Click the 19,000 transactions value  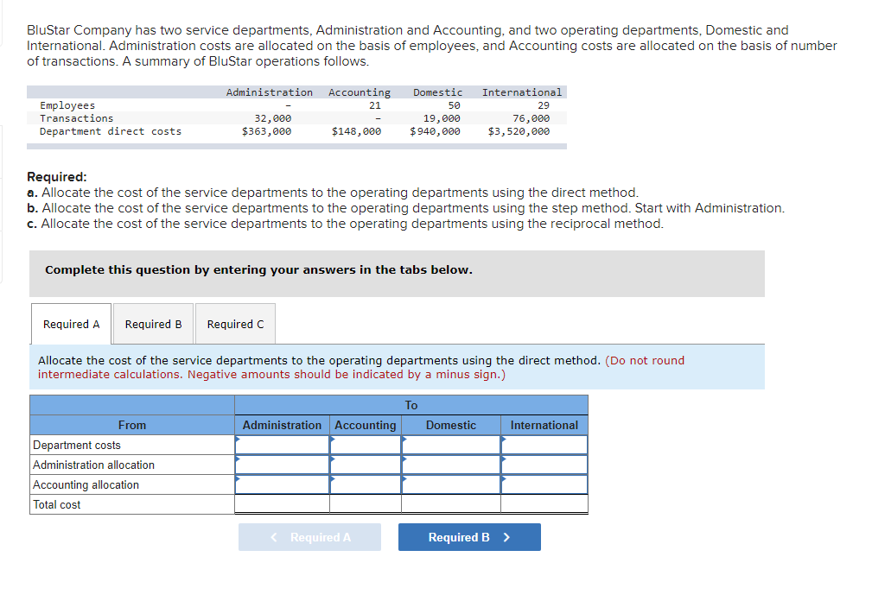(442, 118)
